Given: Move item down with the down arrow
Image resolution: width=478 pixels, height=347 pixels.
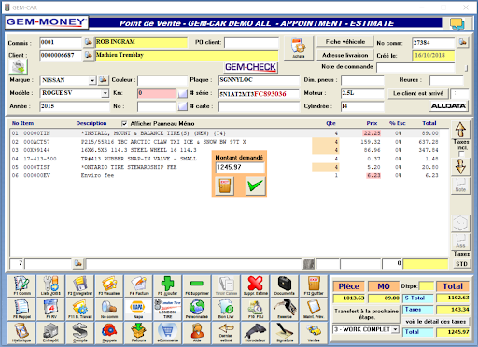Looking at the screenshot, I should tap(460, 166).
